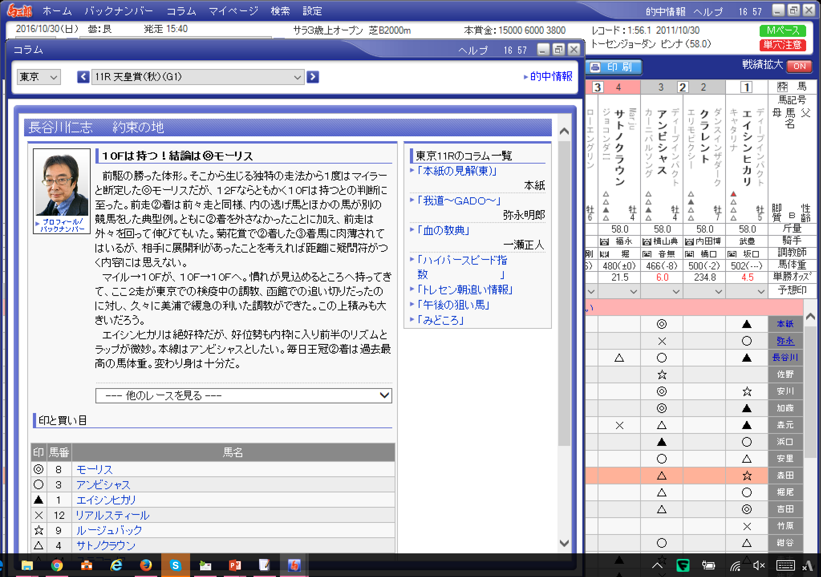Click columnist 長谷川仁志 portrait photo
This screenshot has height=577, width=821.
coord(62,183)
